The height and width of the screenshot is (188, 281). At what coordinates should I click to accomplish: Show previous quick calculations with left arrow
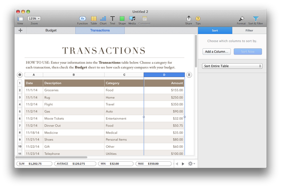point(177,164)
